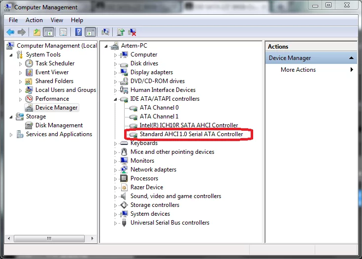Click the Forward arrow toolbar icon

coord(22,32)
